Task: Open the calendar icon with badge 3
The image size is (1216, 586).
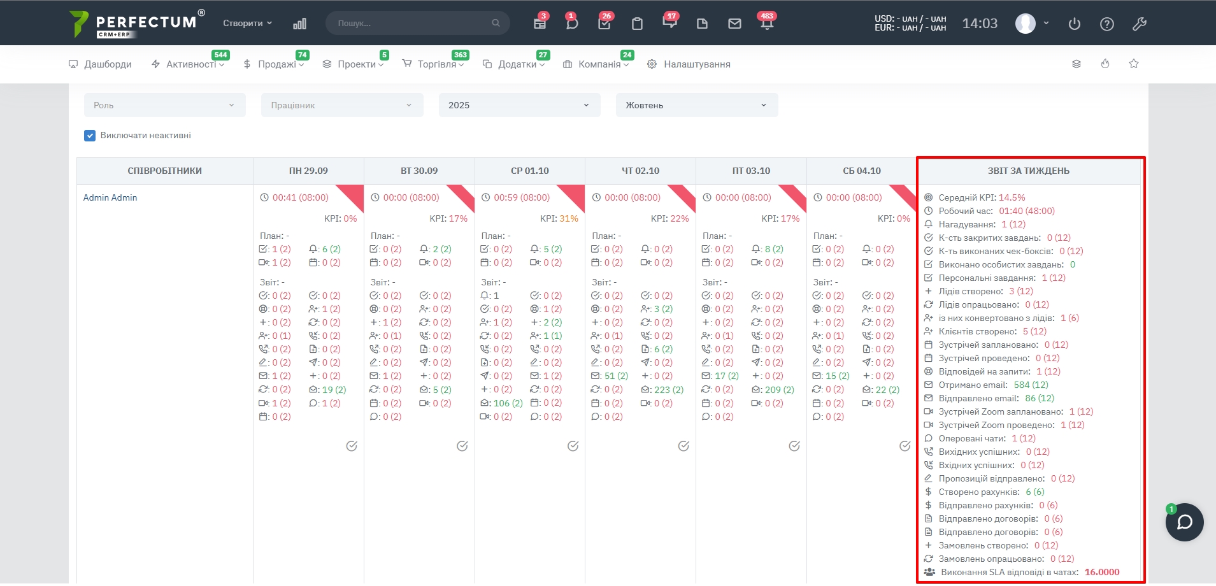Action: tap(540, 24)
